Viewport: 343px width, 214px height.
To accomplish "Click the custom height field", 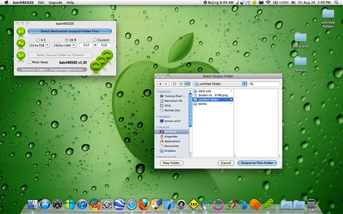I will click(104, 45).
